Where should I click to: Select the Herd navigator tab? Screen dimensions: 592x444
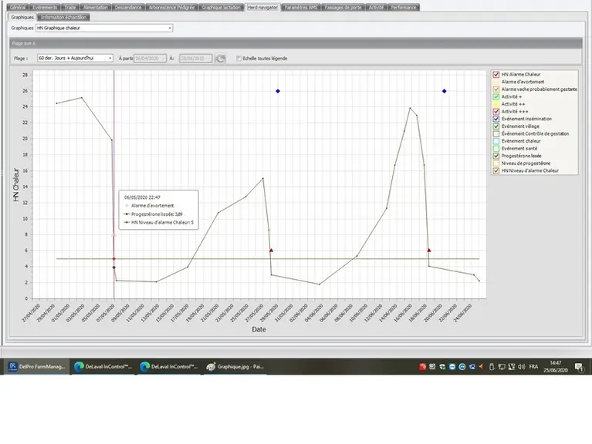(262, 7)
